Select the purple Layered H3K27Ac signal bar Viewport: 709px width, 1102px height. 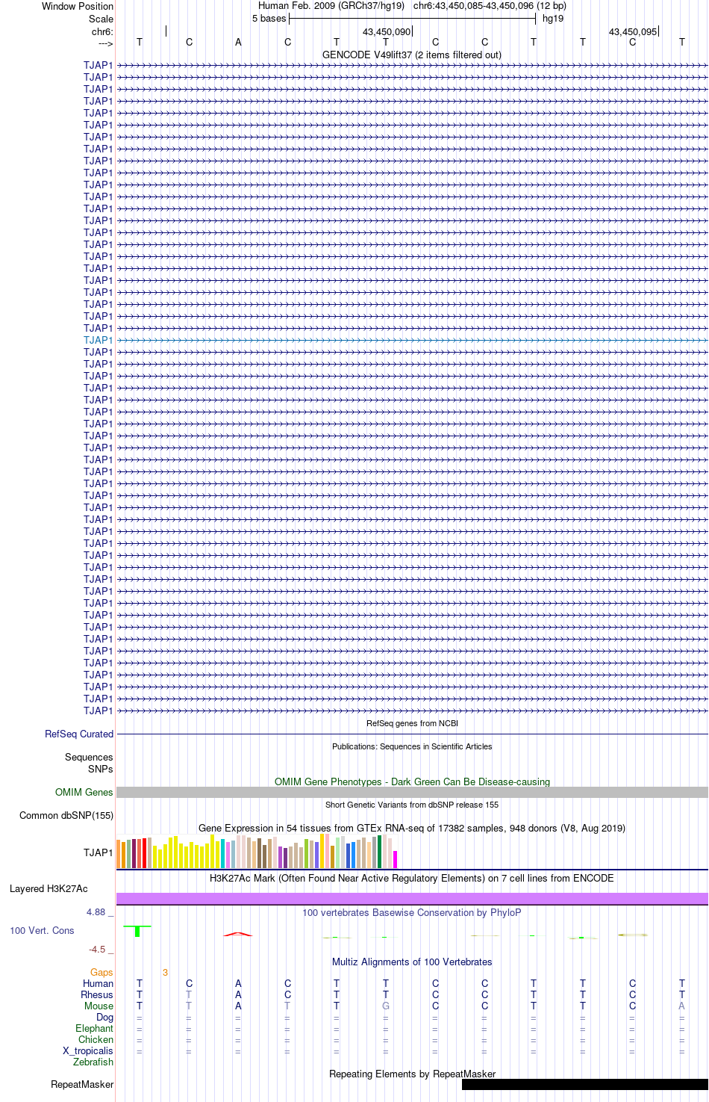(x=412, y=899)
